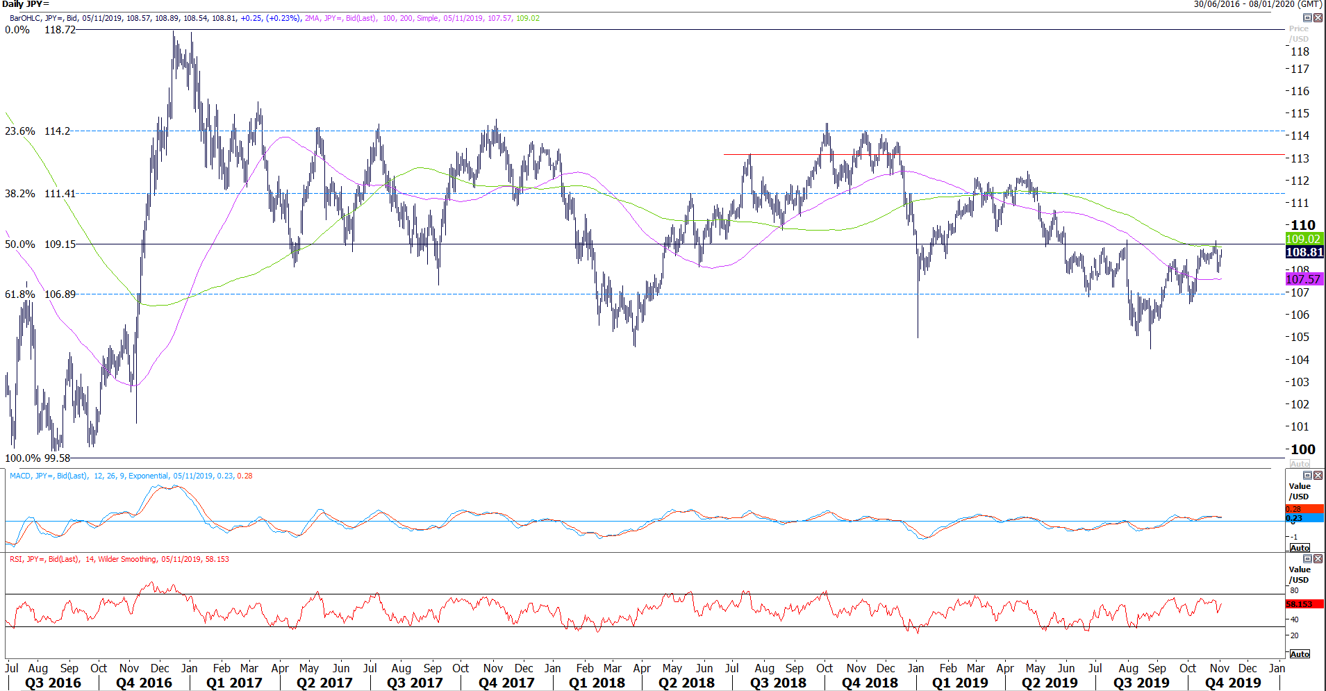Screen dimensions: 1326x691
Task: Click Q3 2019 on the time axis
Action: [1141, 683]
